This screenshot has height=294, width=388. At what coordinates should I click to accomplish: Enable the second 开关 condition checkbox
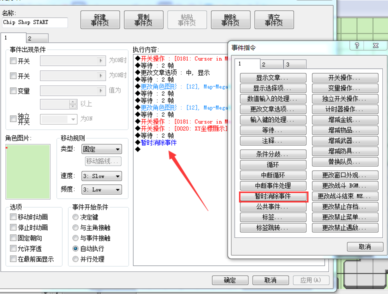tap(13, 75)
